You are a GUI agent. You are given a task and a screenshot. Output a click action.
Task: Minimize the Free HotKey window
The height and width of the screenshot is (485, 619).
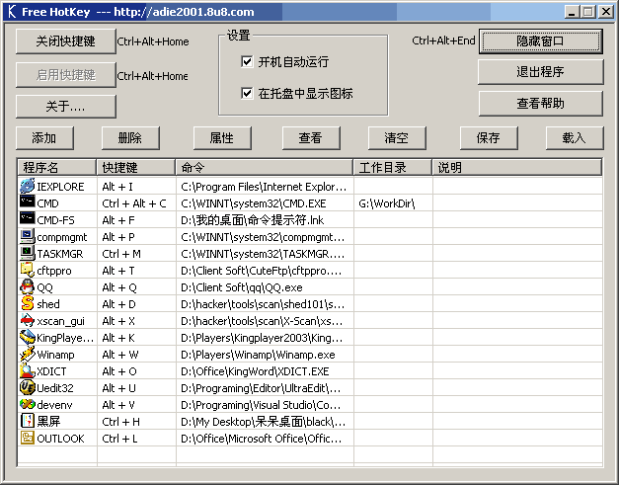click(x=572, y=12)
